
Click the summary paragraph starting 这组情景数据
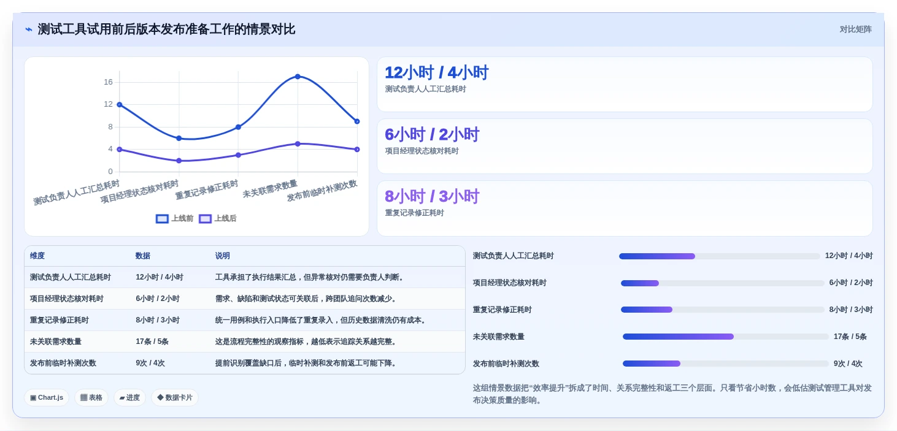coord(672,394)
